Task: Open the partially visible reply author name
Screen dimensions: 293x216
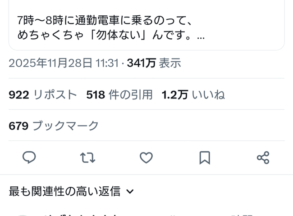Action: pos(80,215)
